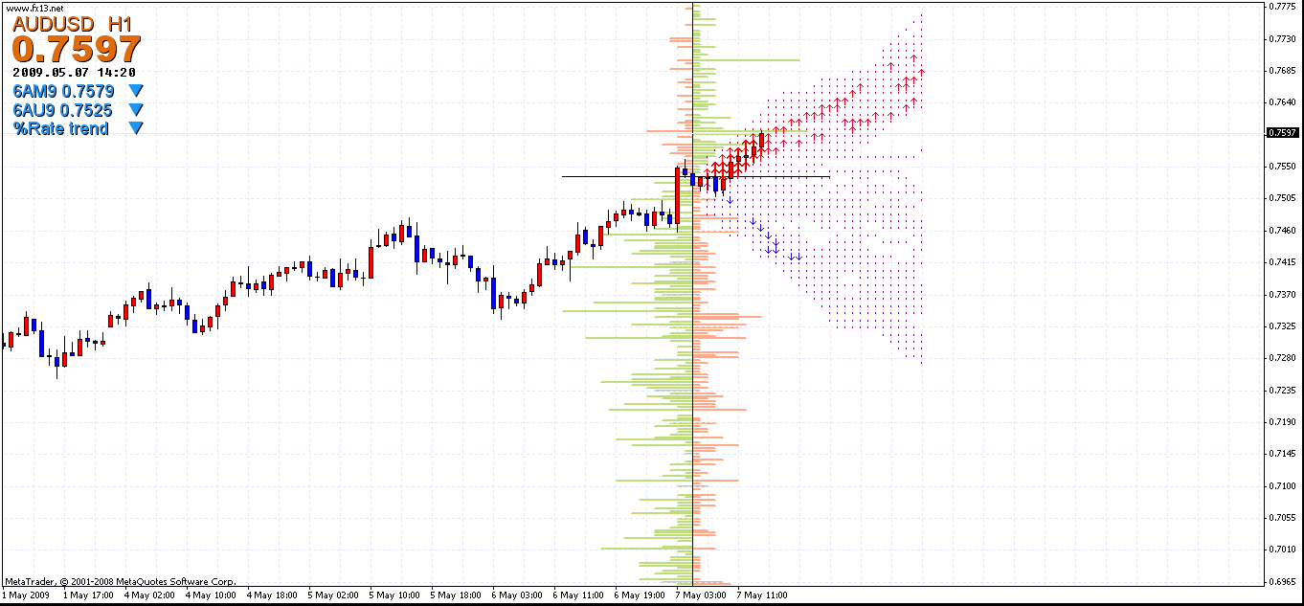Click the down triangle beside 6AU9 0.7525
1304x606 pixels.
[x=136, y=110]
